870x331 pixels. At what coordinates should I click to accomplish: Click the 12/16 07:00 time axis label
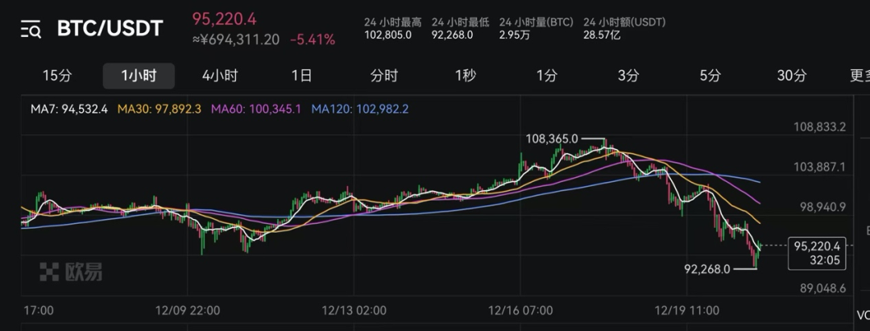click(520, 311)
